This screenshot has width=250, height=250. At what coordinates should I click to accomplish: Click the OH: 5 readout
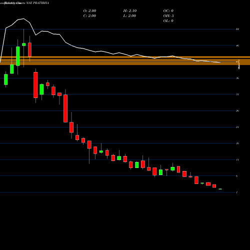click(168, 16)
